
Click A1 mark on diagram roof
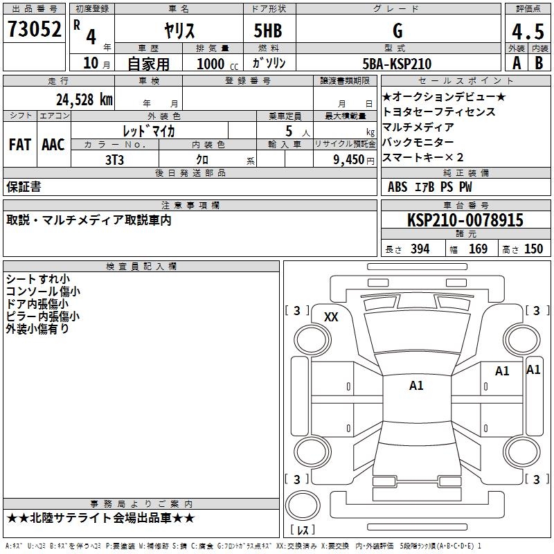tap(416, 385)
